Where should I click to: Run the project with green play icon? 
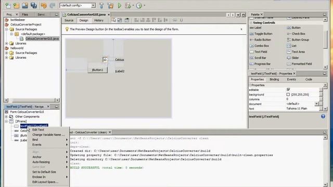(x=120, y=6)
